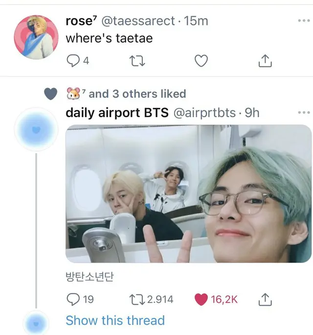This screenshot has width=313, height=335.
Task: Tap the hamster emoji liker name
Action: [73, 94]
